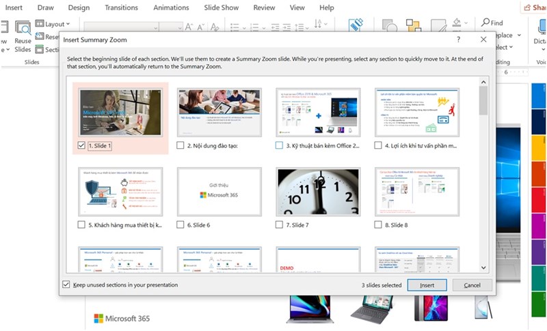The image size is (547, 331).
Task: Click Decrease List Level icon
Action: (276, 27)
